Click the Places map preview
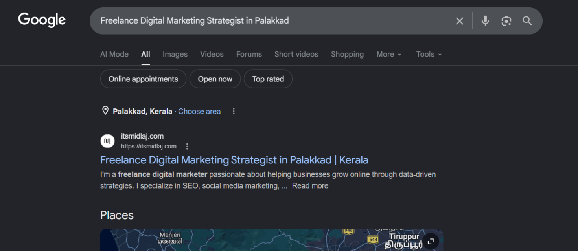 (x=272, y=240)
